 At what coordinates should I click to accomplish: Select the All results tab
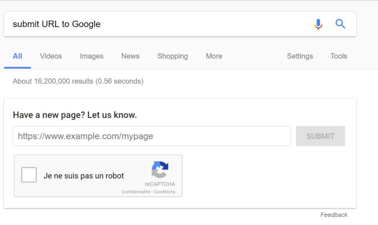[x=18, y=56]
